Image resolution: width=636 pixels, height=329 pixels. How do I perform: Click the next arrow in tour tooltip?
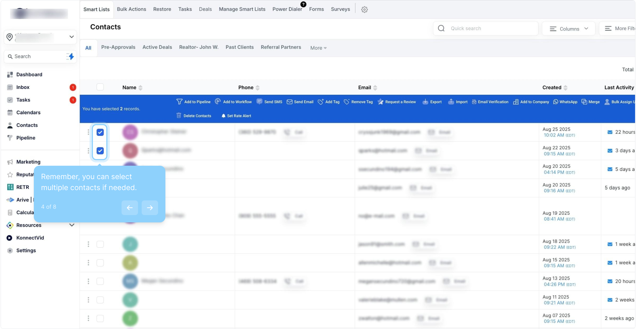click(x=150, y=208)
